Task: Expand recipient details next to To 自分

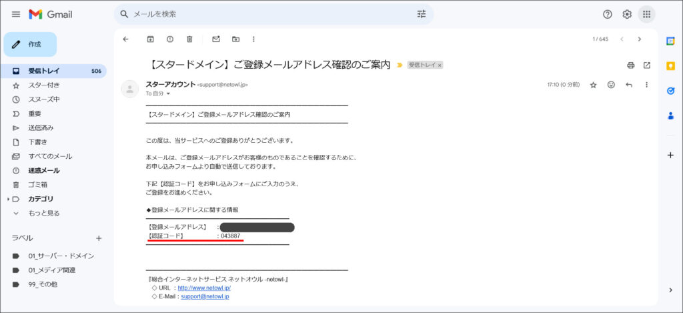Action: 168,93
